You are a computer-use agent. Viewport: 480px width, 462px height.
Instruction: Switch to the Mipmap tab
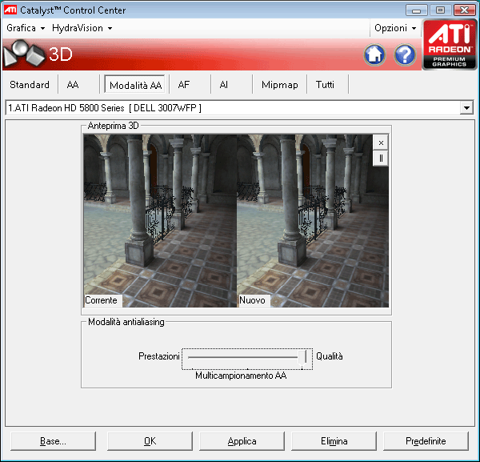coord(280,85)
